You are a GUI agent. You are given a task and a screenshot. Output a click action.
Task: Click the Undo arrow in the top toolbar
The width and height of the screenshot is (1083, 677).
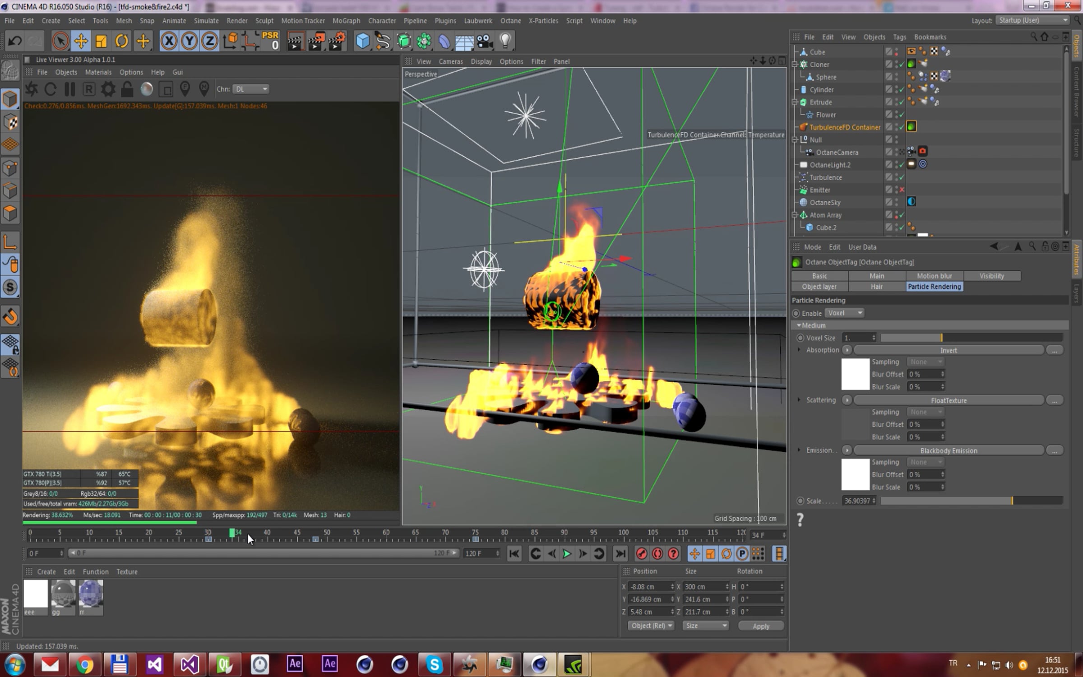tap(15, 41)
